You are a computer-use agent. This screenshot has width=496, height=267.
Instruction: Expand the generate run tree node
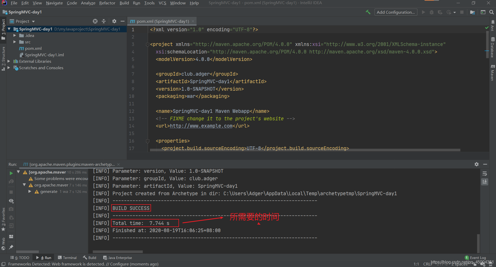[30, 191]
